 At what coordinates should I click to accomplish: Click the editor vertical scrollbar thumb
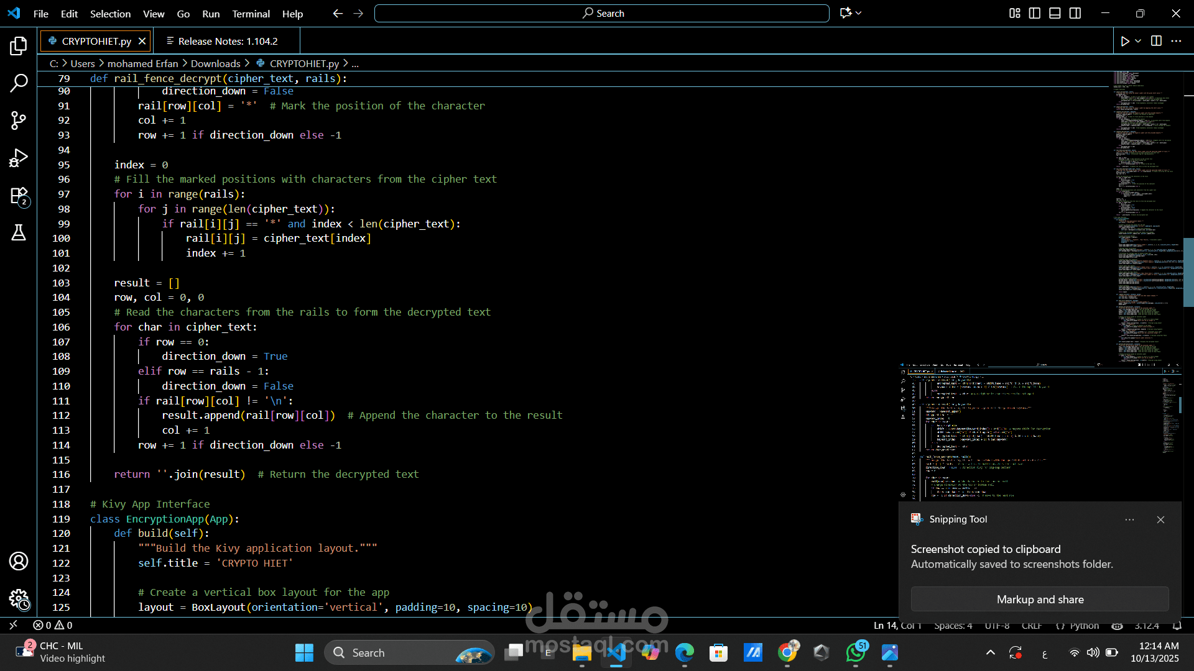click(x=1188, y=272)
